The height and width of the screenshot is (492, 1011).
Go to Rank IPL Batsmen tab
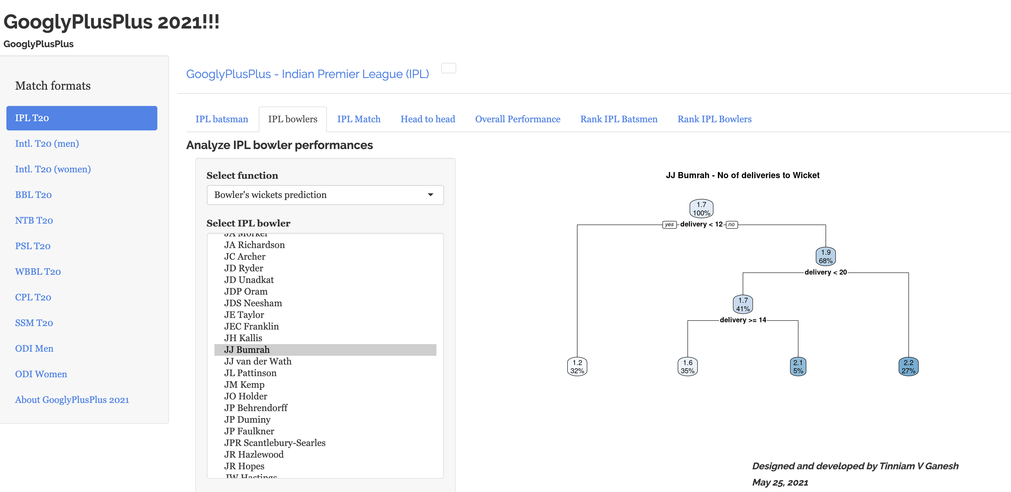[619, 119]
